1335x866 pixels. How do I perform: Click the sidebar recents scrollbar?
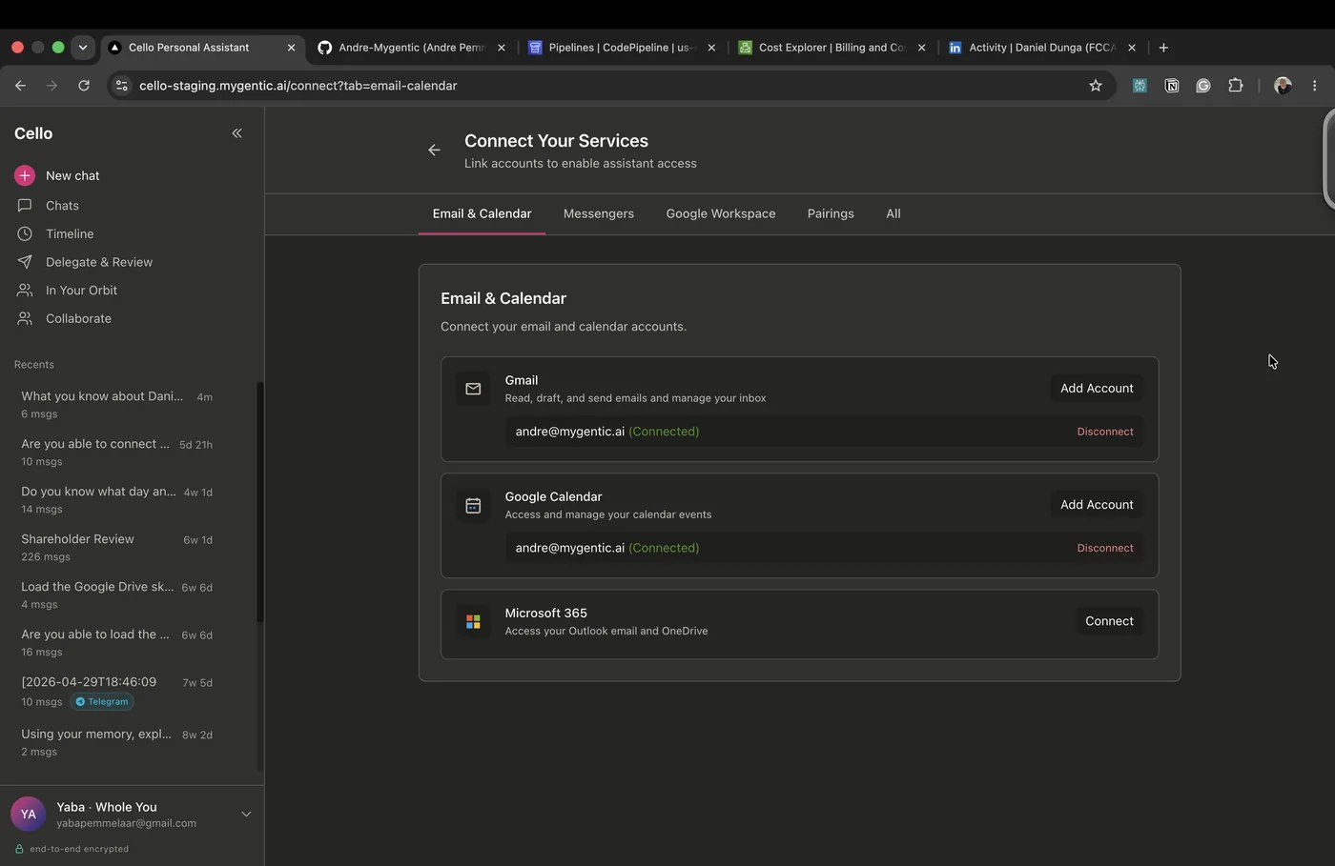(x=259, y=502)
